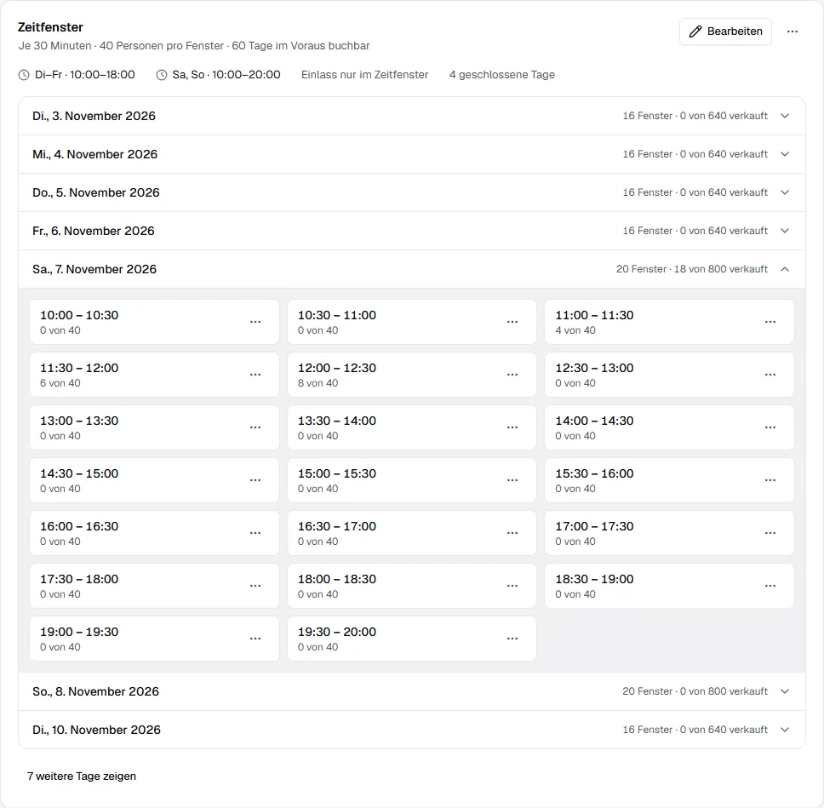
Task: Expand Di., 10. November 2026 chevron
Action: click(x=785, y=730)
